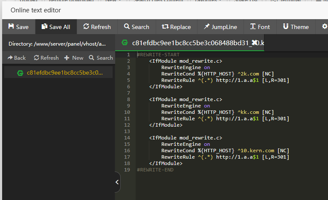
Task: Go Back in the file sidebar
Action: point(17,58)
